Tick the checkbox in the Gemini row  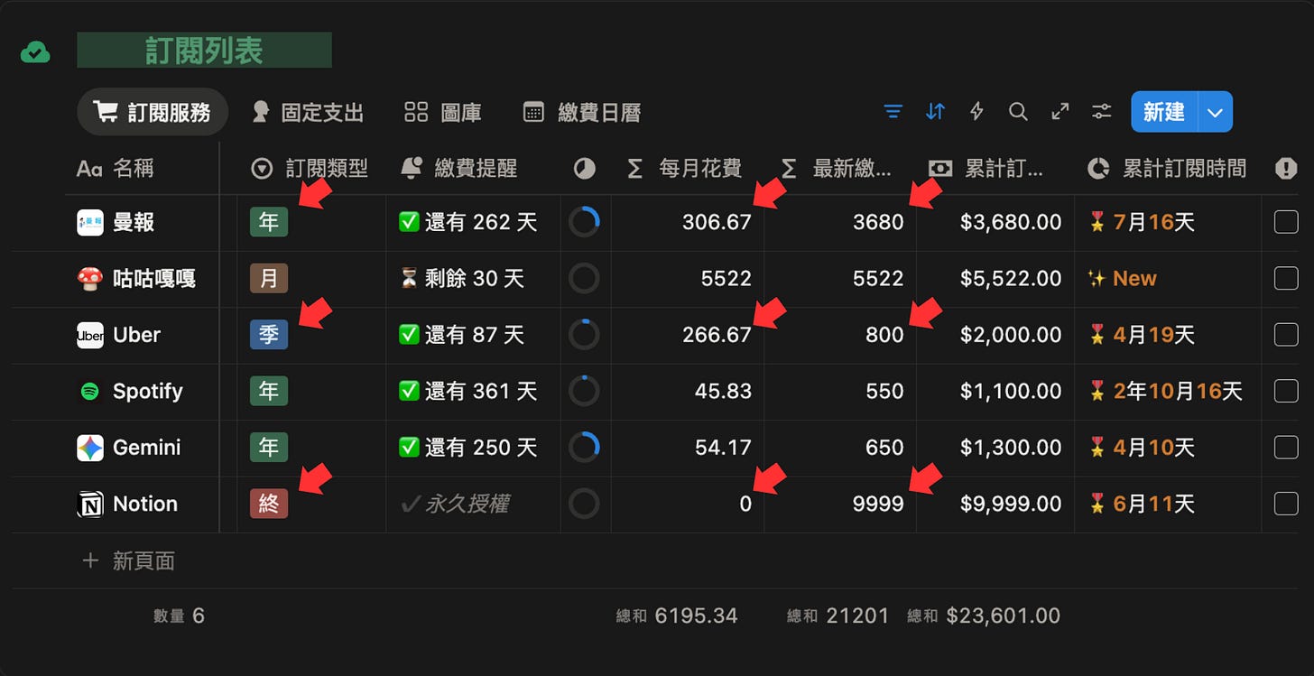tap(1286, 447)
